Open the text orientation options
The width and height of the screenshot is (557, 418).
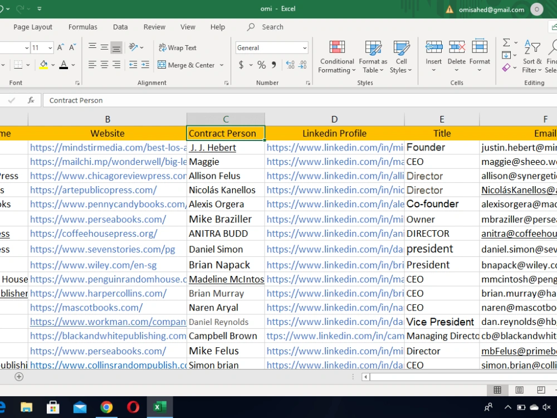136,47
